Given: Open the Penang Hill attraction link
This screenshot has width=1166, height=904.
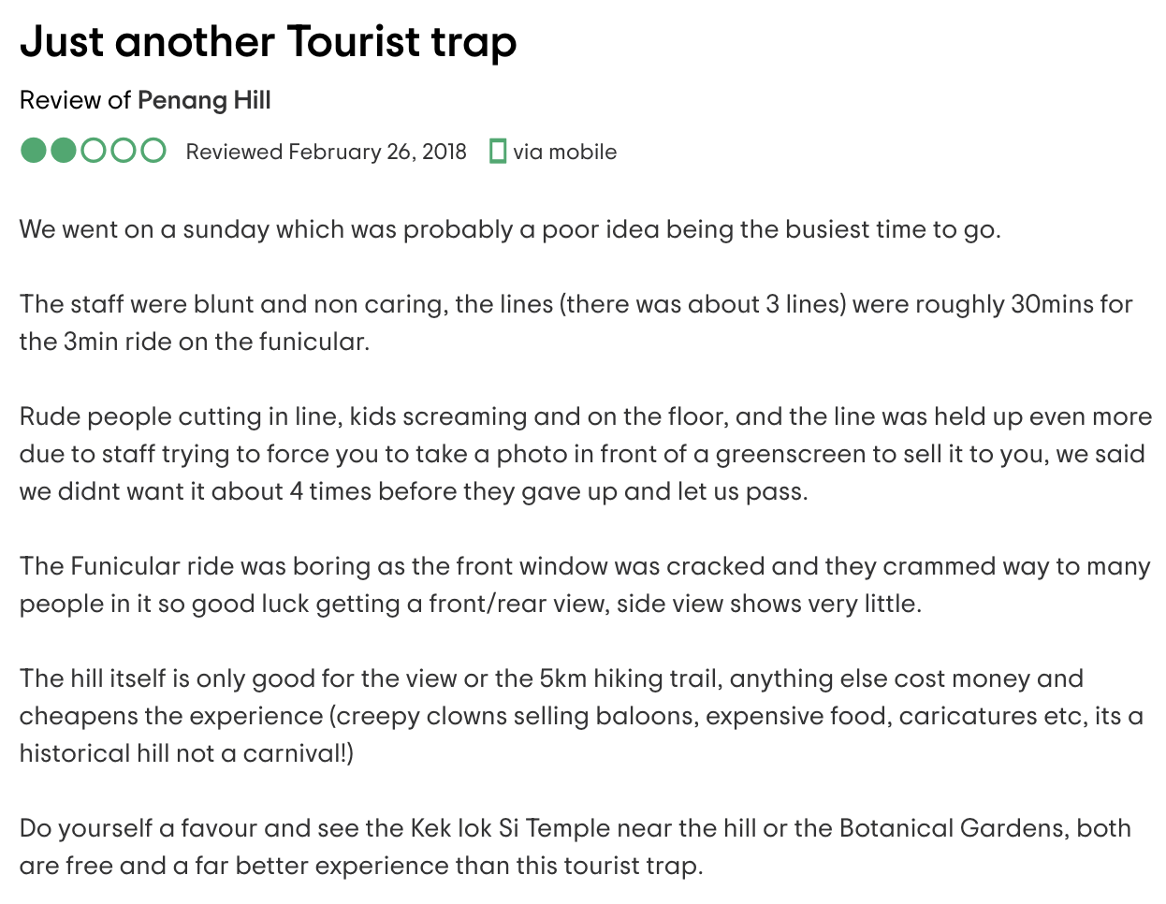Looking at the screenshot, I should 204,101.
